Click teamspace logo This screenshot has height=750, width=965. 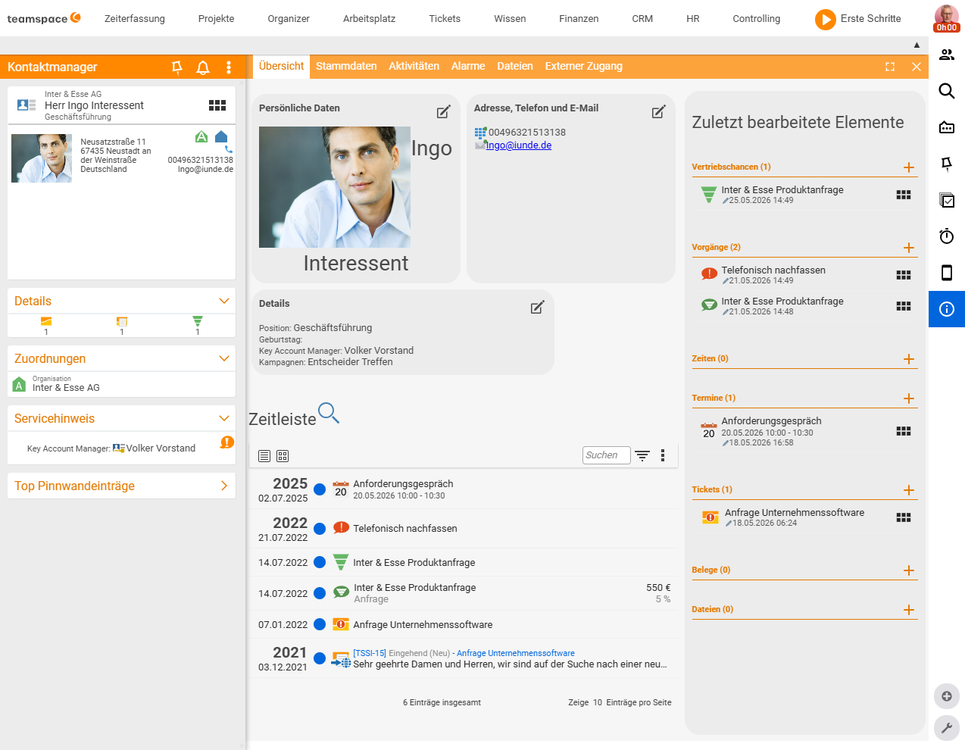pyautogui.click(x=44, y=18)
